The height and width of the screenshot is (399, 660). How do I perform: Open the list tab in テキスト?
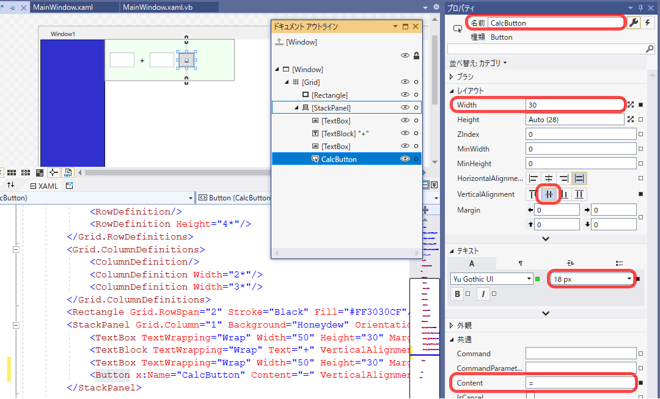pos(618,263)
